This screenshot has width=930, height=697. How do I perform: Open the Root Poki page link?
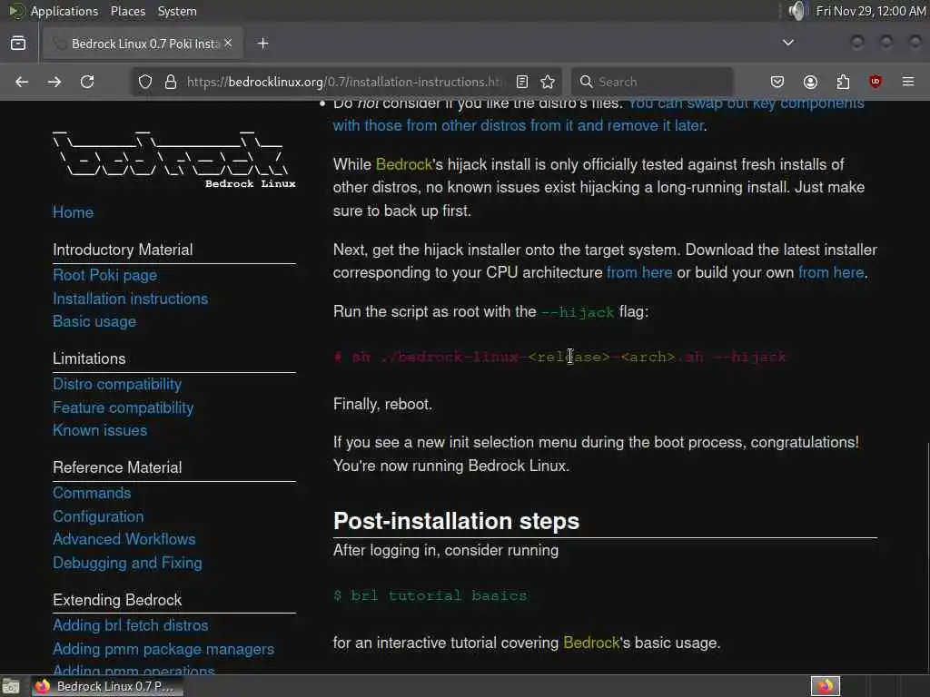click(105, 275)
